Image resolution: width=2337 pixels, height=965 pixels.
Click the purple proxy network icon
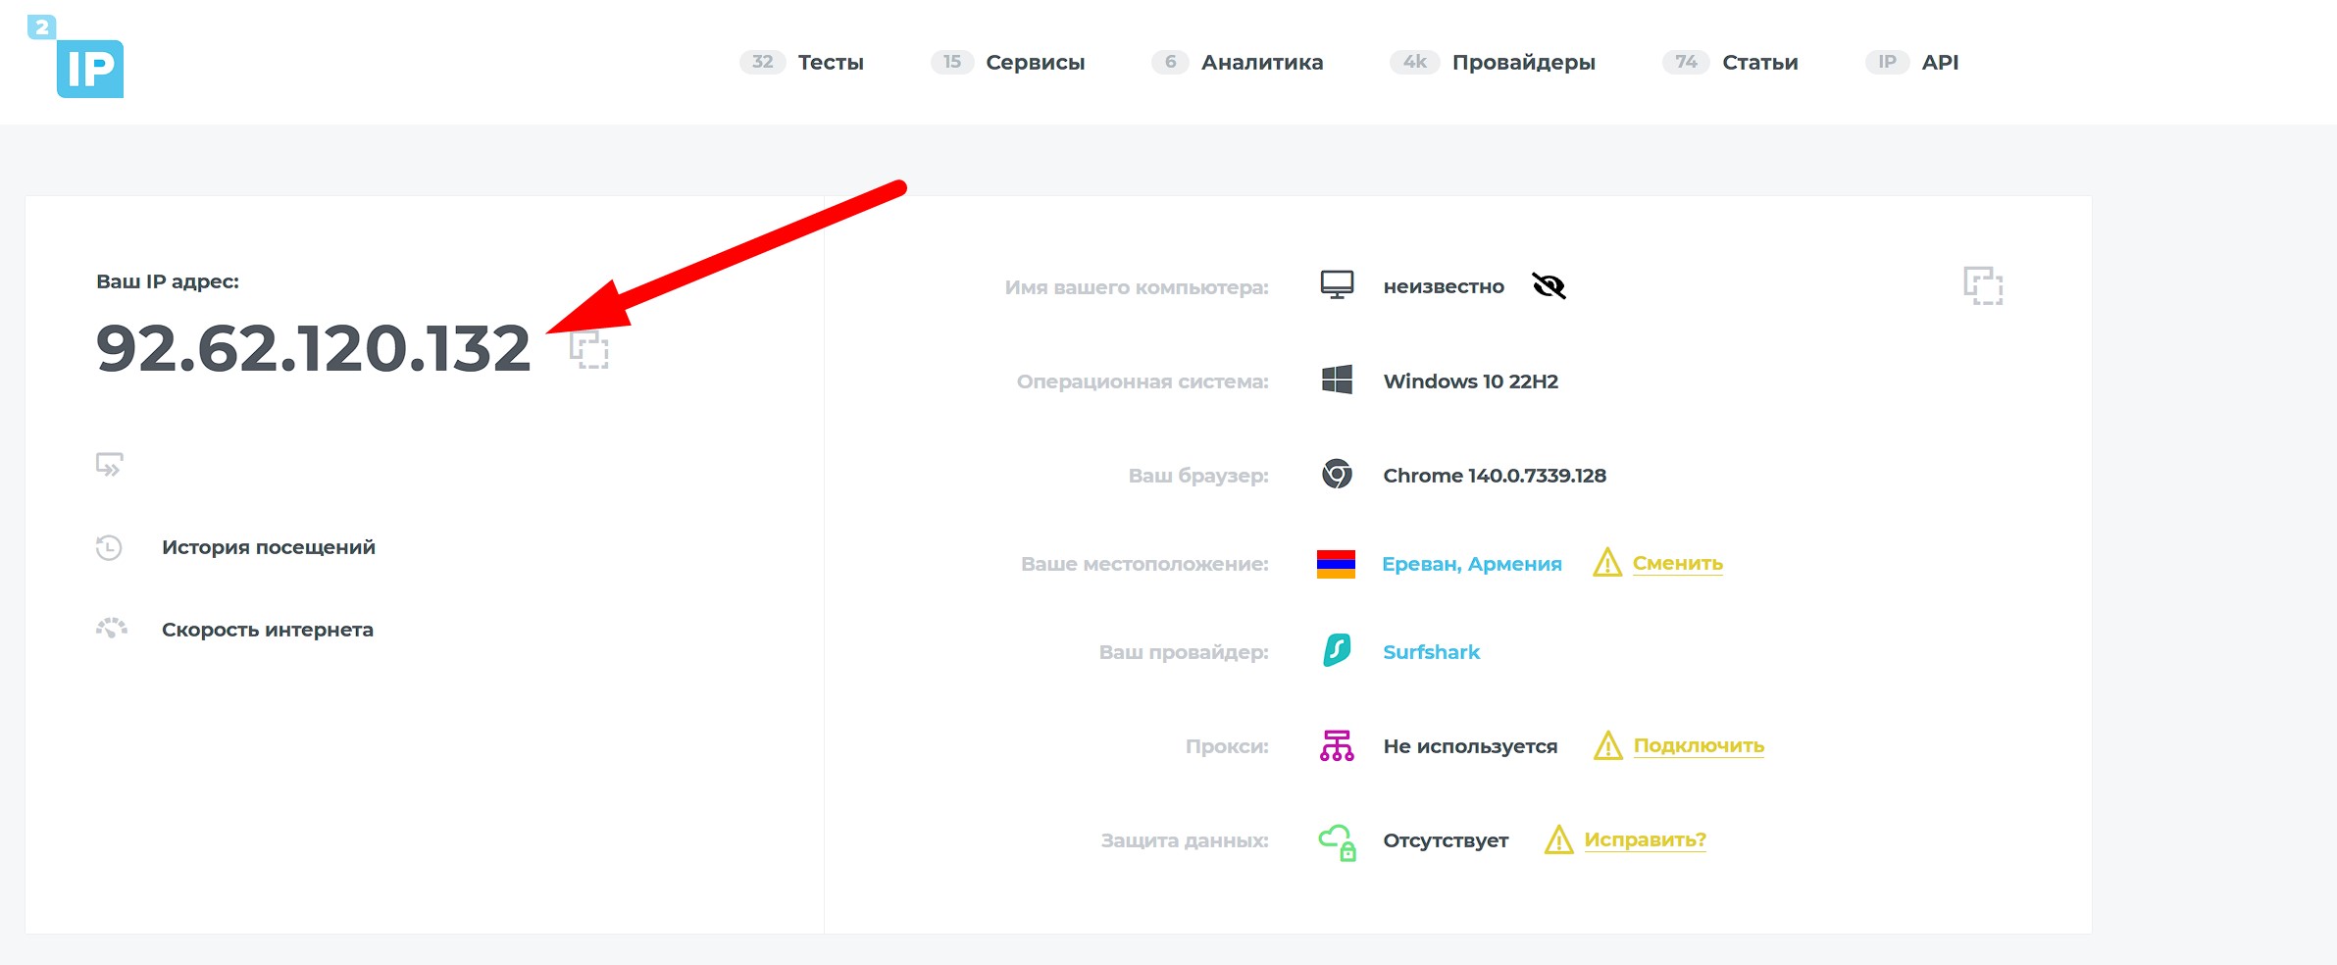[1337, 744]
